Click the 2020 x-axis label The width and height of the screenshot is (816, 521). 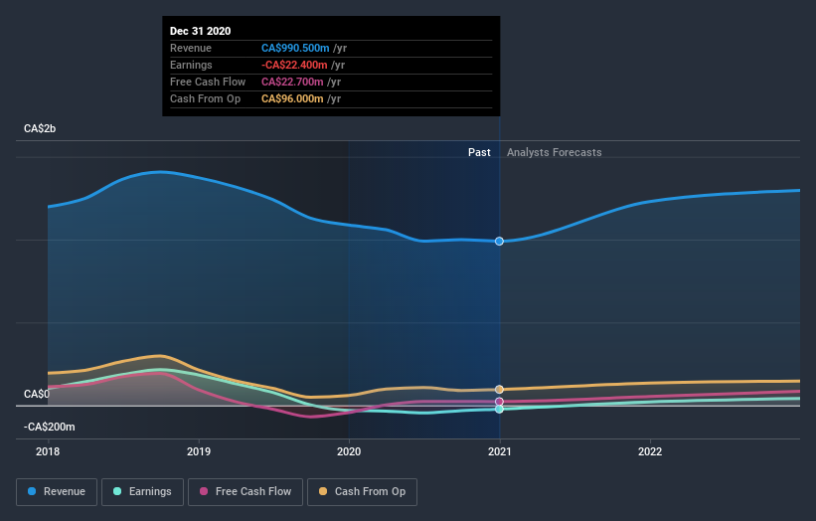tap(349, 451)
